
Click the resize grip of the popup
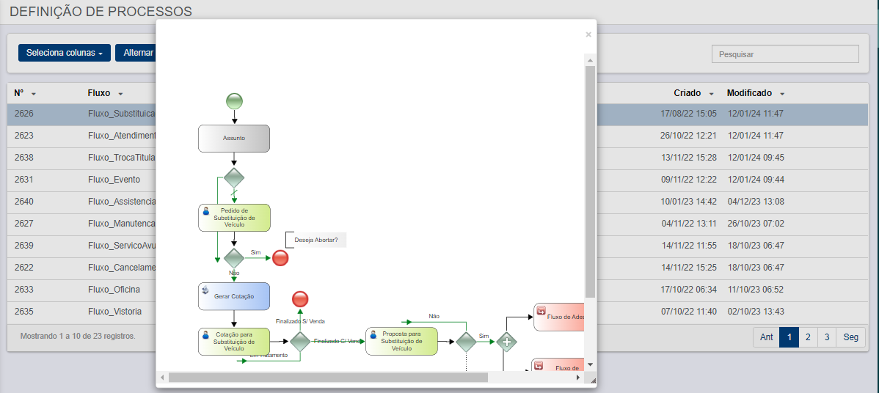click(593, 381)
